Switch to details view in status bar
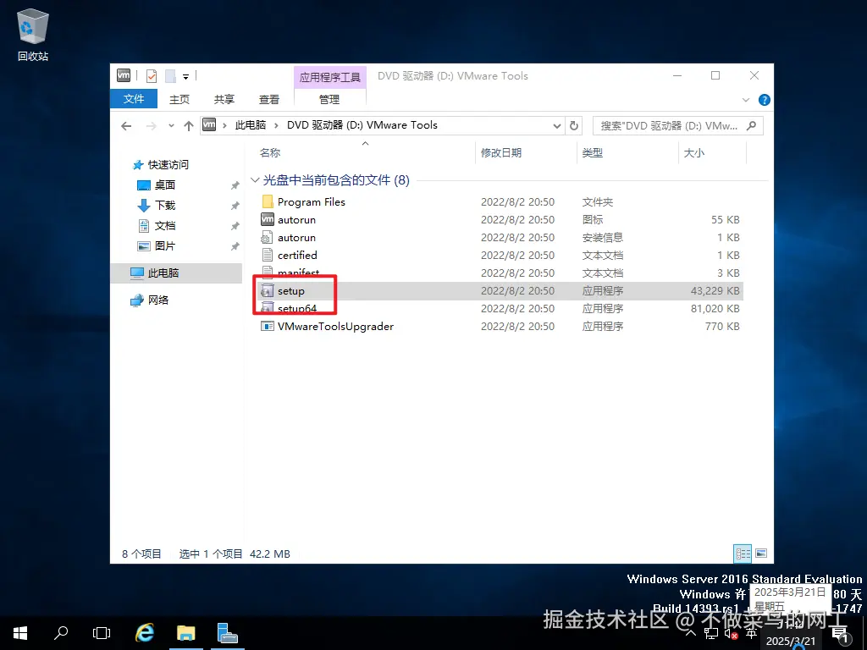867x650 pixels. pyautogui.click(x=743, y=554)
